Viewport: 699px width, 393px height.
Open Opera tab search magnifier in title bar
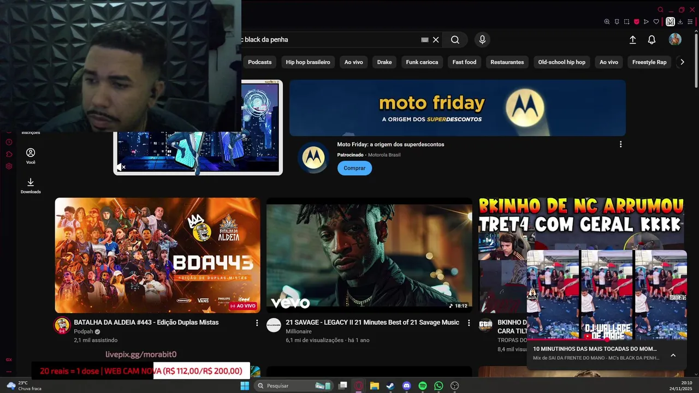(x=660, y=9)
